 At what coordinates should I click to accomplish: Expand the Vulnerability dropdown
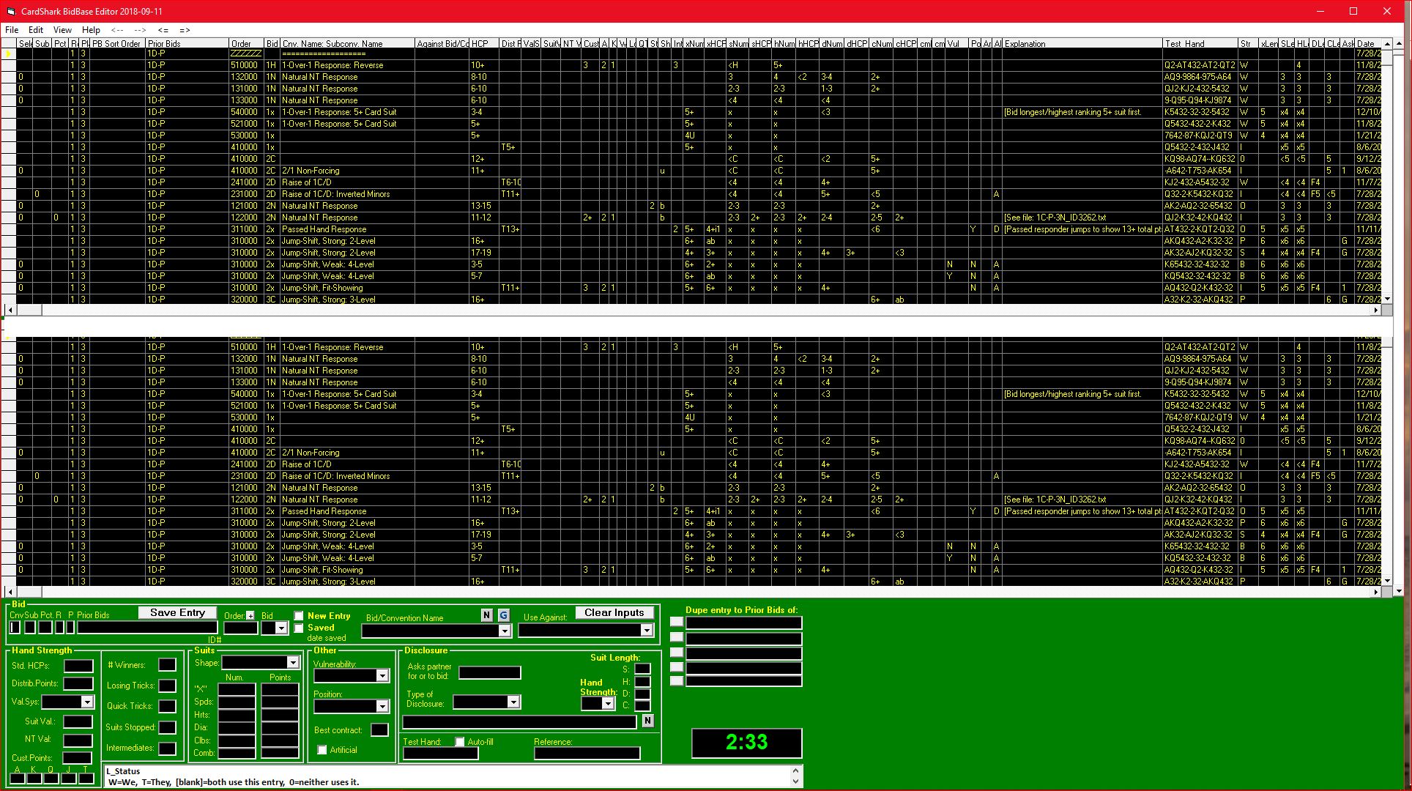tap(382, 676)
